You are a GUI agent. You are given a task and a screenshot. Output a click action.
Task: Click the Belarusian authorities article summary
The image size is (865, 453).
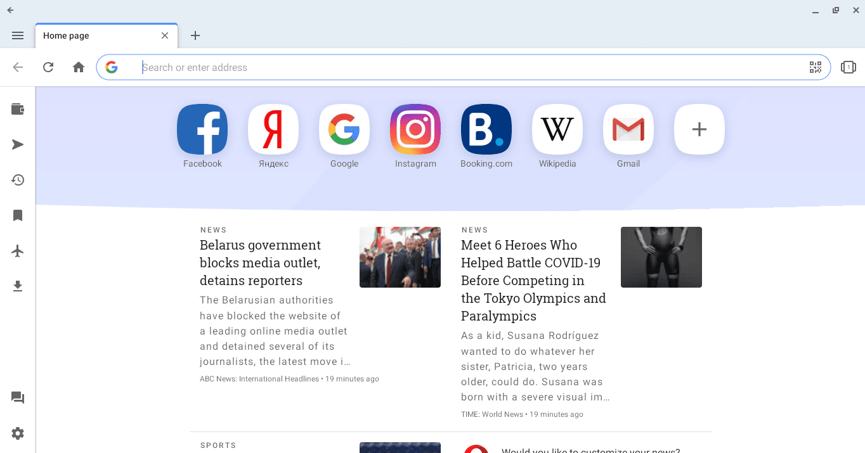(x=275, y=331)
